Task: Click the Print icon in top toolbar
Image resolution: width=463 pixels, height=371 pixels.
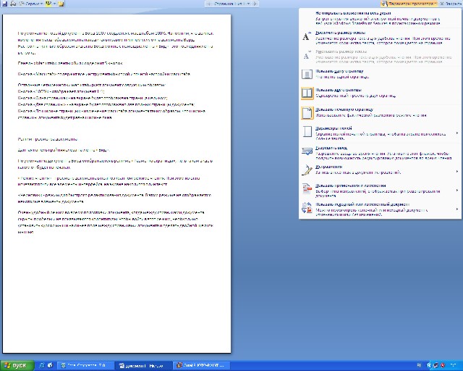Action: (12, 4)
